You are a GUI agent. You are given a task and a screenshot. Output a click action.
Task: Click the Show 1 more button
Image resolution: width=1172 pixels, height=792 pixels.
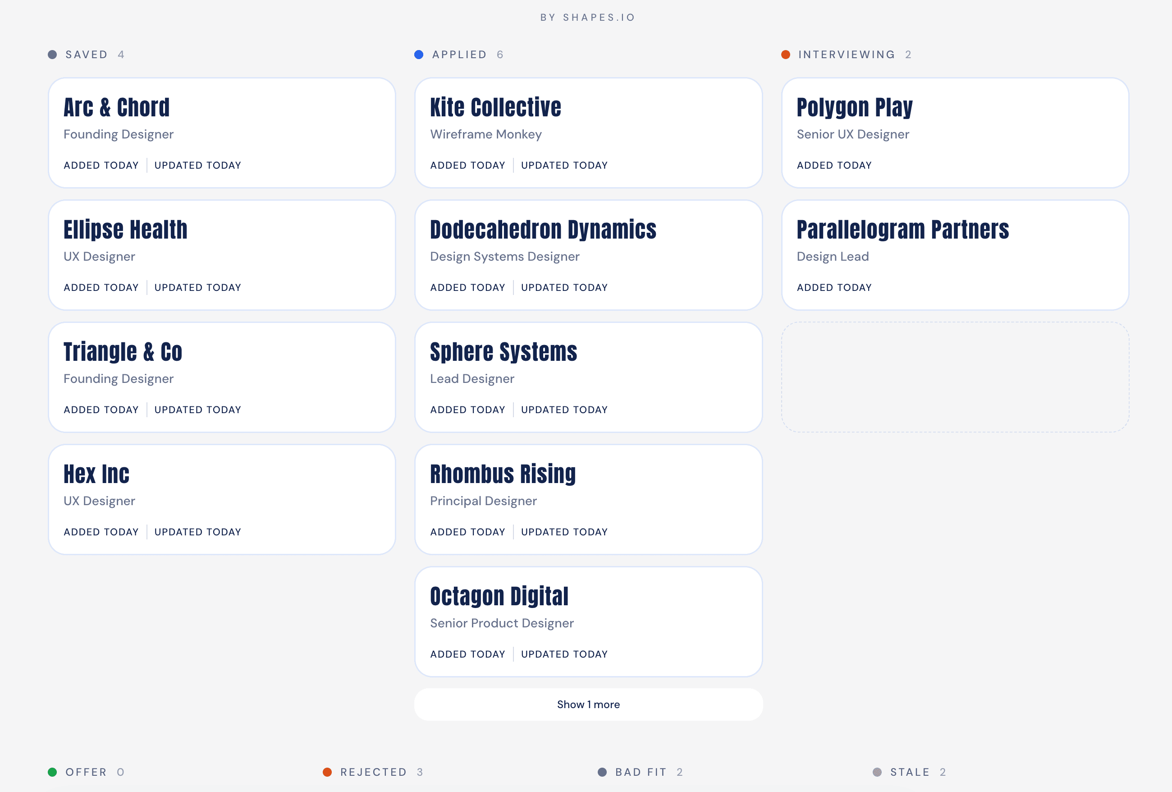[x=588, y=704]
